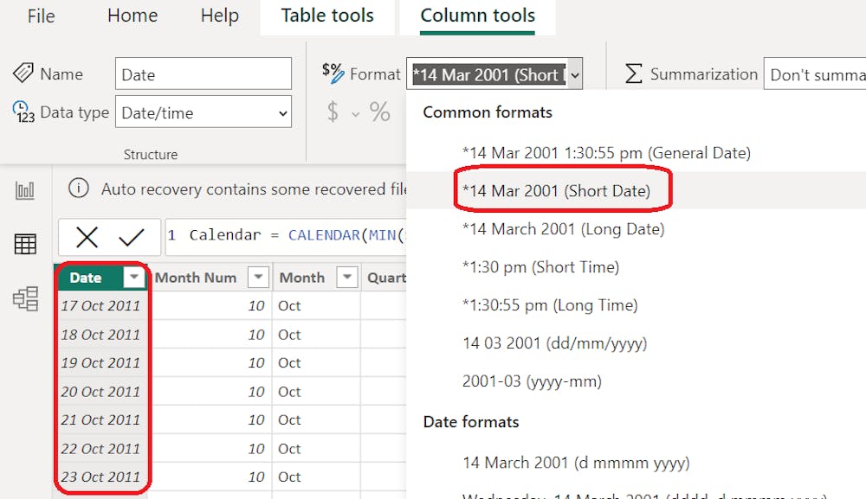Open the Model view icon

[x=25, y=299]
